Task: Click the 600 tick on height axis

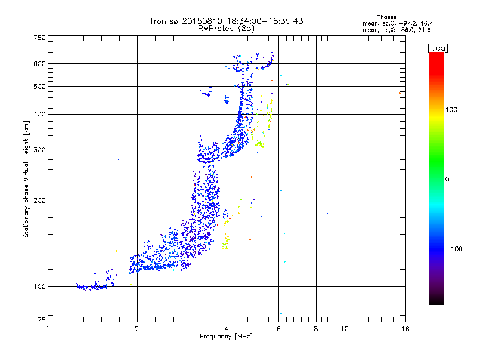Action: pyautogui.click(x=39, y=64)
